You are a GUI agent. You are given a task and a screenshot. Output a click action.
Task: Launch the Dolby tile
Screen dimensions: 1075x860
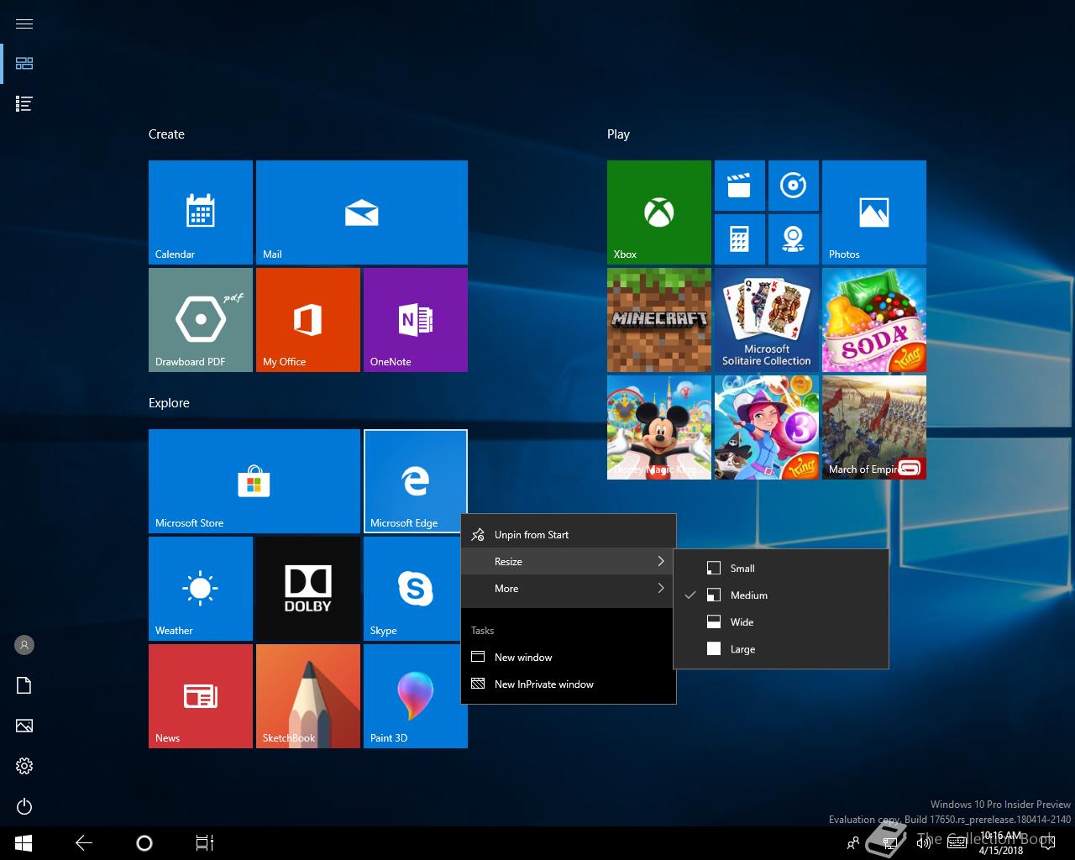(308, 589)
